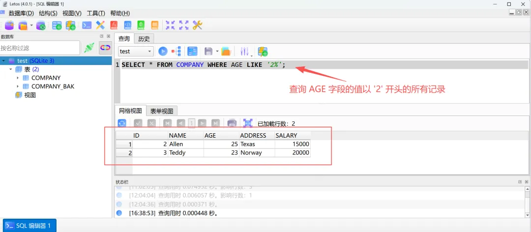Click the create new table icon

click(x=57, y=25)
